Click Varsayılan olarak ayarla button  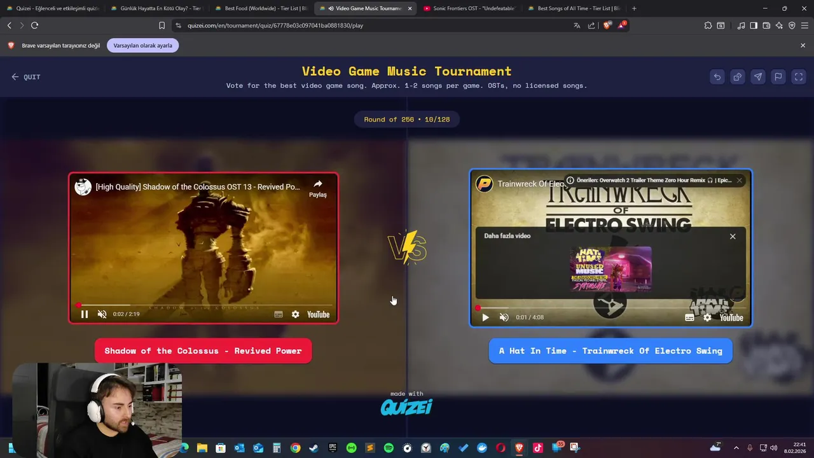142,46
